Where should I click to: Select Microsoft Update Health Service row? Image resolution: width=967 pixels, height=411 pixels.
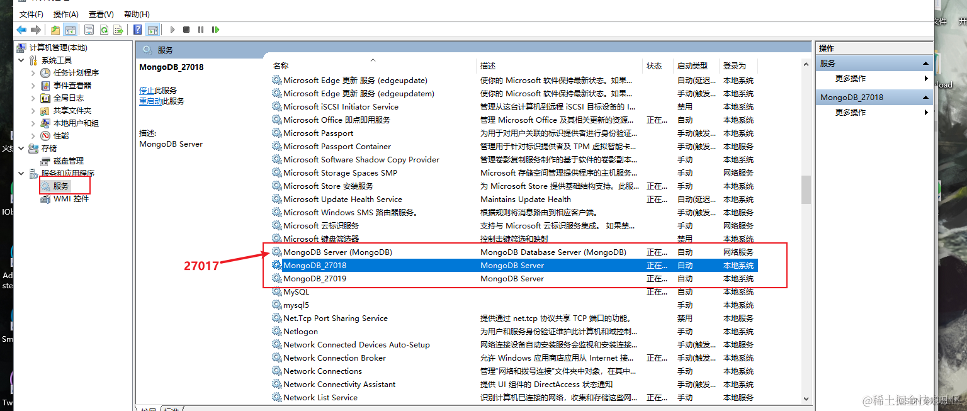514,200
